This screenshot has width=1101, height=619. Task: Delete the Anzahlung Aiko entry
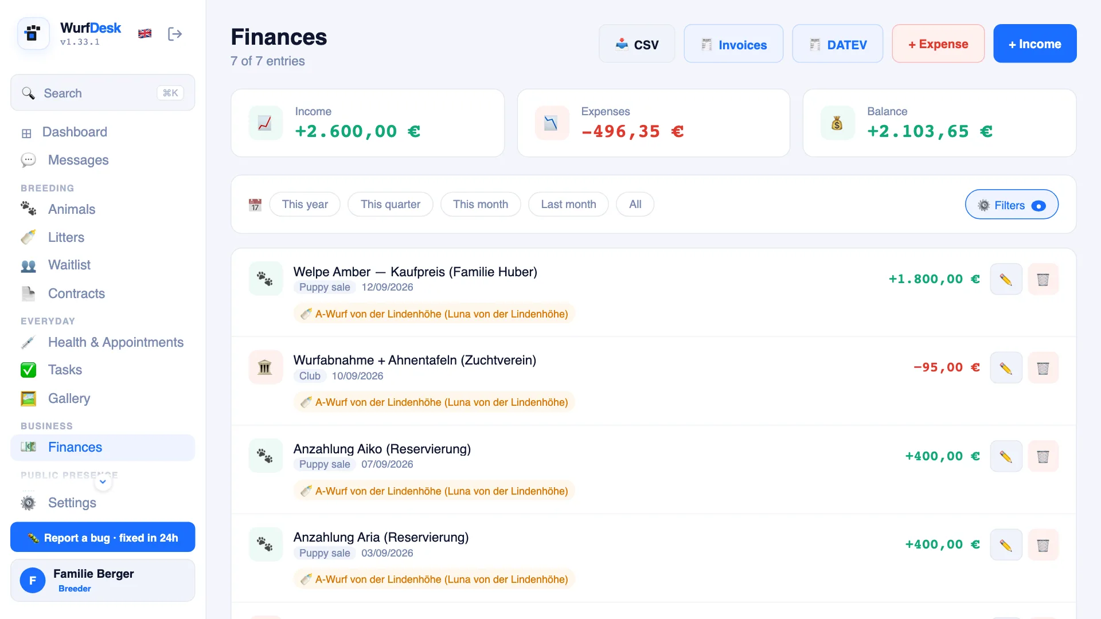coord(1043,456)
